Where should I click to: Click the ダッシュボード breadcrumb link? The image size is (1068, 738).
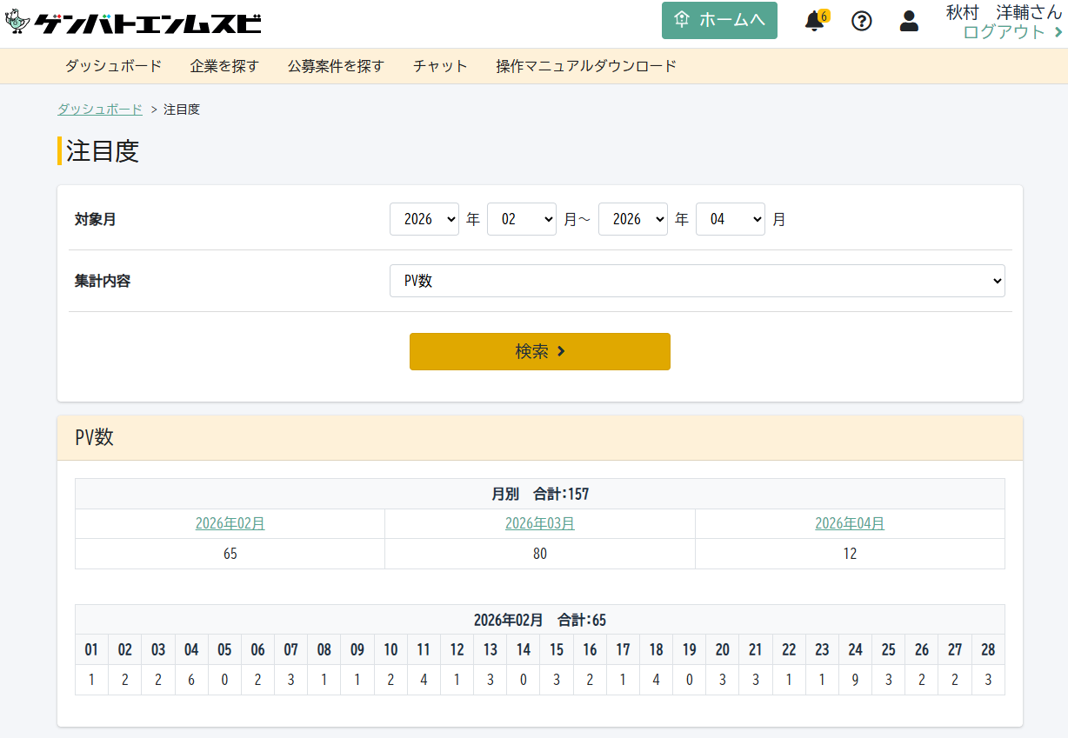(x=100, y=110)
